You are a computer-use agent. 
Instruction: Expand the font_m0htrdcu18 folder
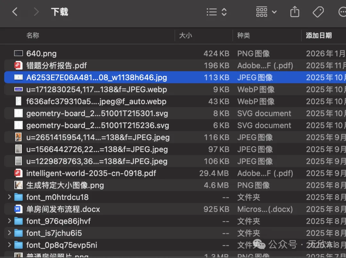(9, 197)
